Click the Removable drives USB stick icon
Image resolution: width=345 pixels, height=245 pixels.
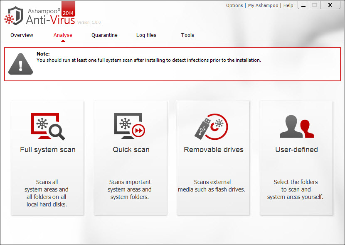[x=211, y=126]
